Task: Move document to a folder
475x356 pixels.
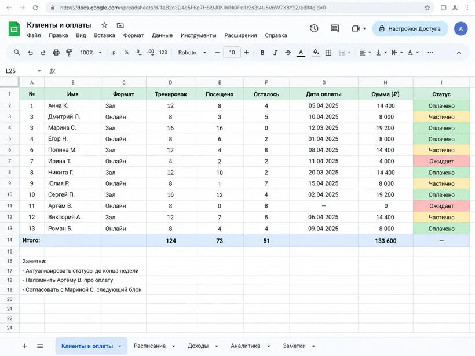Action: tap(120, 25)
